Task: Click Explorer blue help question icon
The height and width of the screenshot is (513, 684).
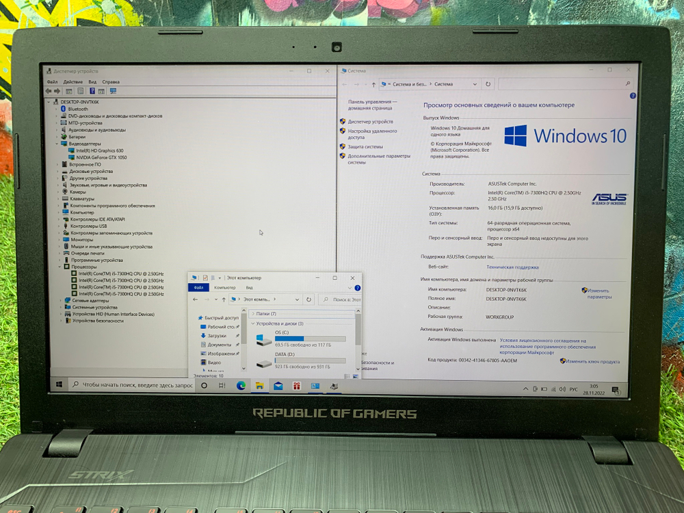Action: point(357,288)
